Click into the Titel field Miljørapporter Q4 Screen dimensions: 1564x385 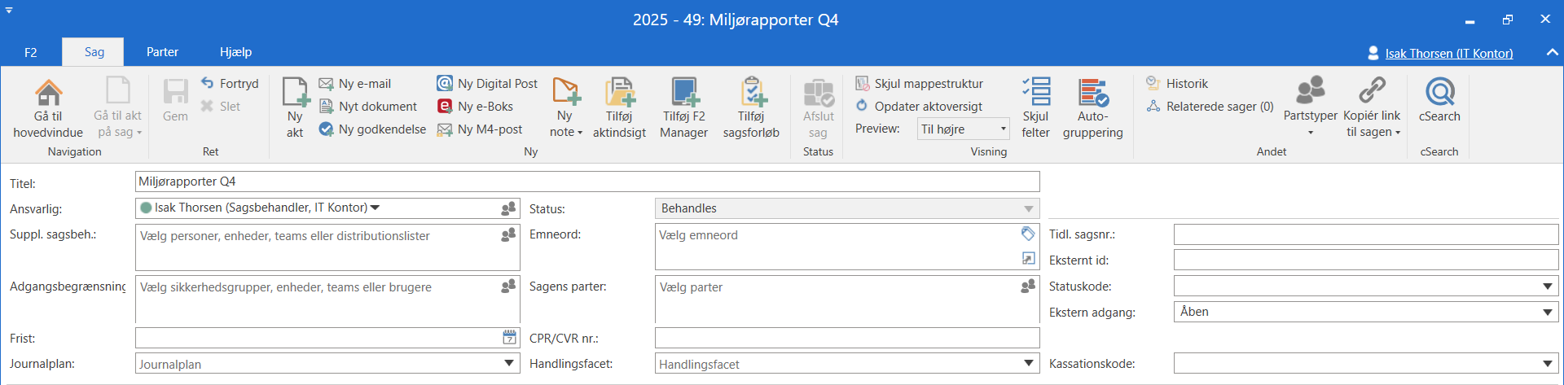pyautogui.click(x=587, y=182)
